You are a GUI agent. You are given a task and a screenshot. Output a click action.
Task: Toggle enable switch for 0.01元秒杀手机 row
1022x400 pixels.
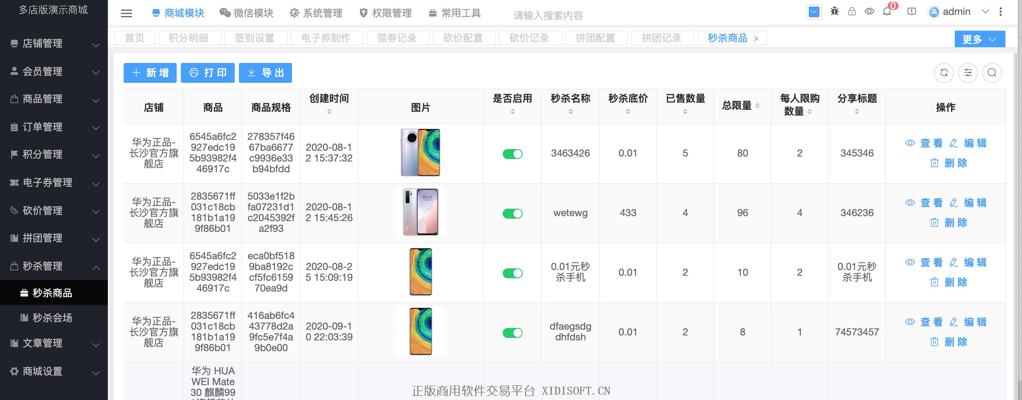(x=513, y=273)
